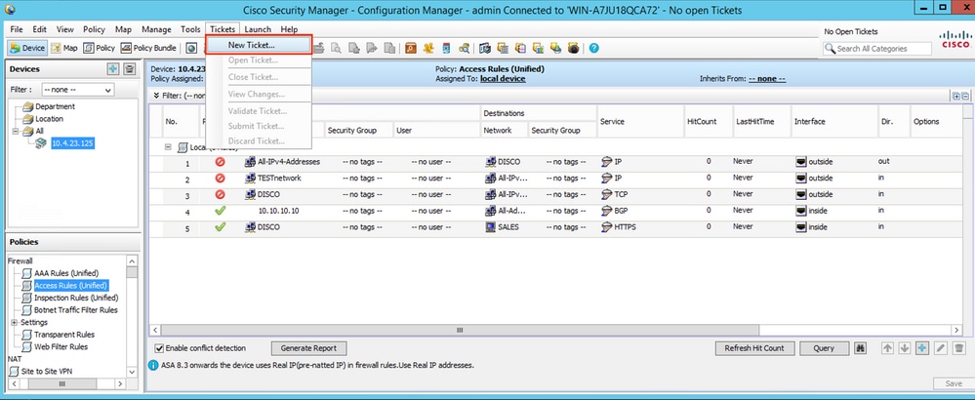Click the device list icon beside add device

(x=130, y=69)
